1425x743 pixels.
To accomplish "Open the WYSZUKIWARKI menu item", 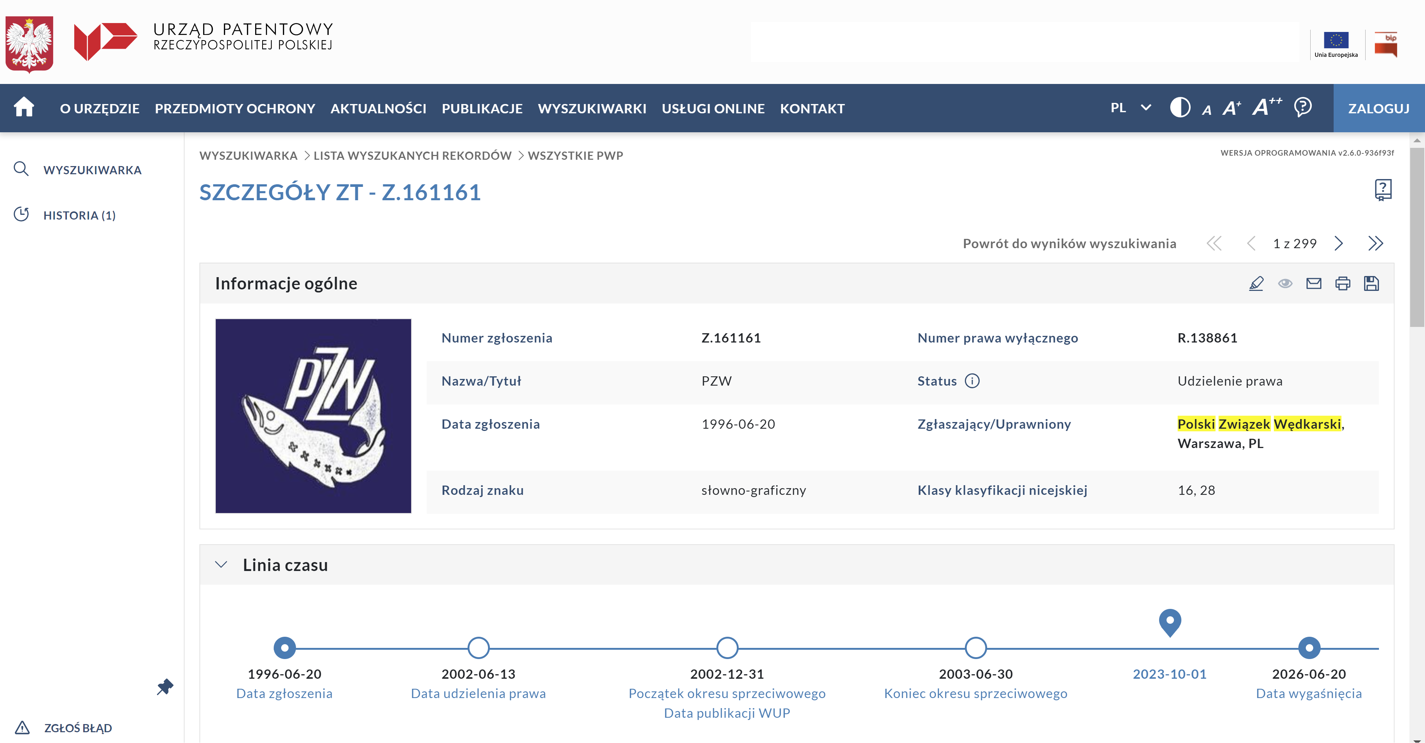I will click(592, 108).
